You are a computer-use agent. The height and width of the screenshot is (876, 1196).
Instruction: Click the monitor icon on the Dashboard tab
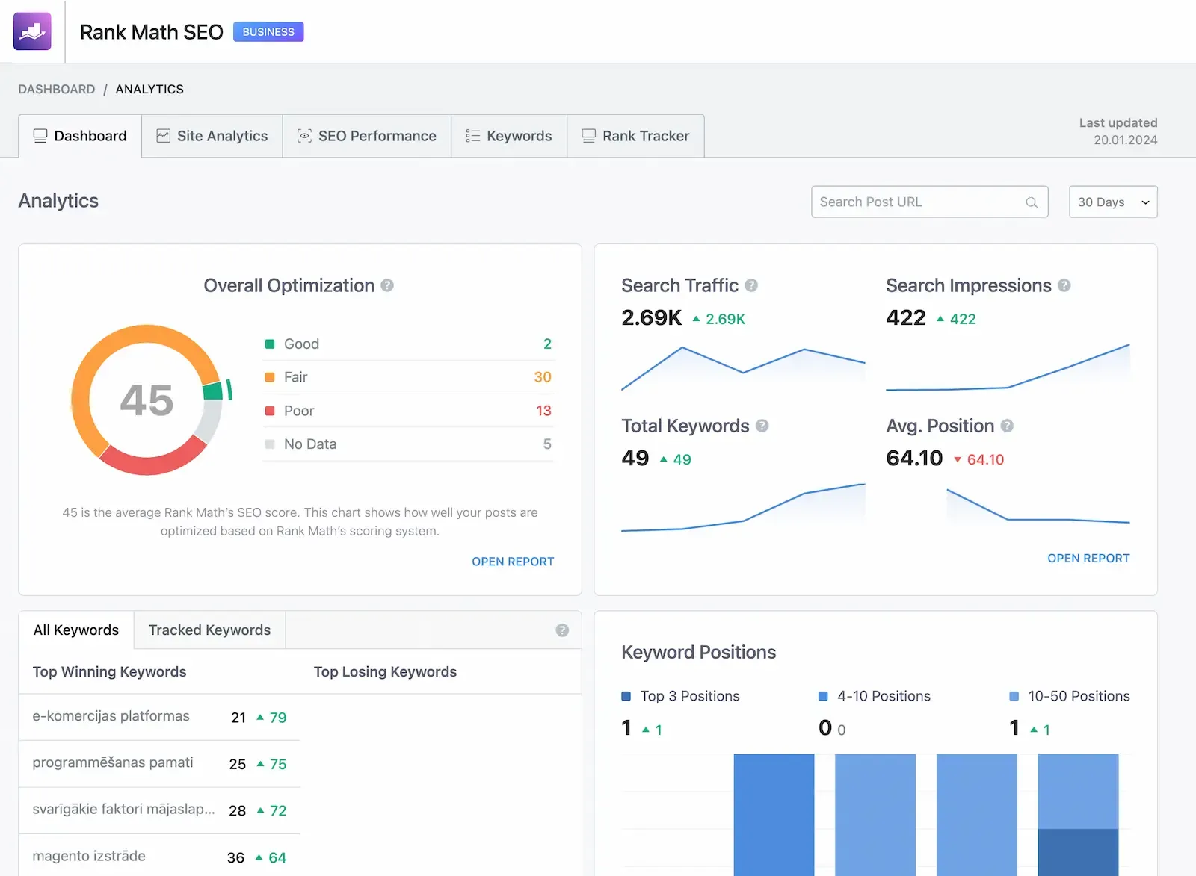point(40,136)
